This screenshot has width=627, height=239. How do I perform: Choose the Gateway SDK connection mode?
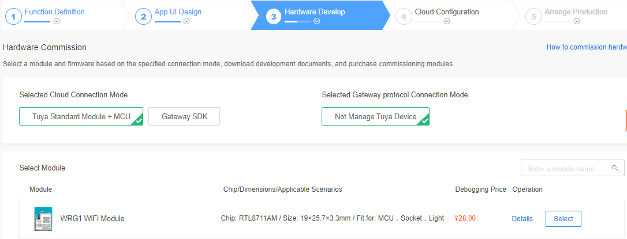click(184, 116)
